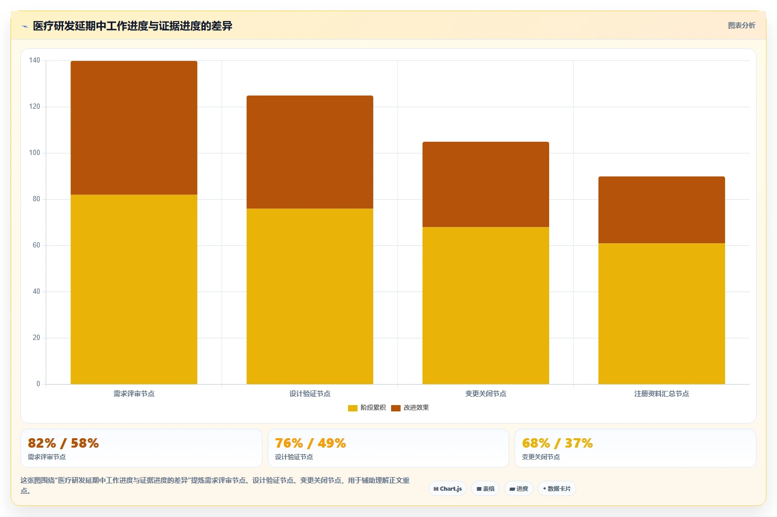
Task: Click the chart title icon beside 医疗研发延期
Action: 25,26
